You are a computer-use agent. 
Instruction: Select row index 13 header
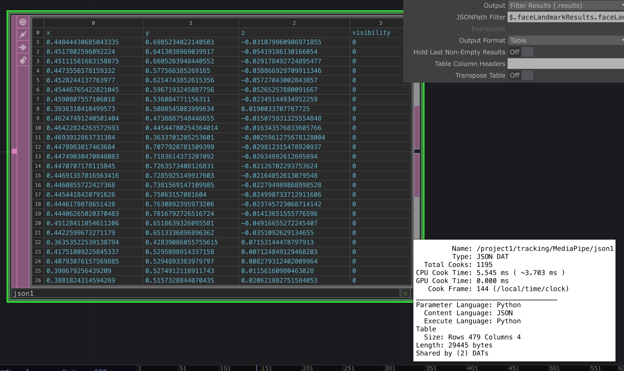[x=38, y=156]
